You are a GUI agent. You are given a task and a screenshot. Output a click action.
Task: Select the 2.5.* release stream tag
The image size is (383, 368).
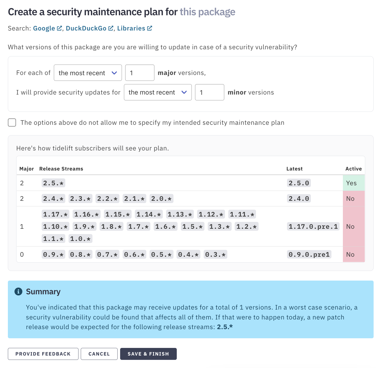pyautogui.click(x=53, y=183)
